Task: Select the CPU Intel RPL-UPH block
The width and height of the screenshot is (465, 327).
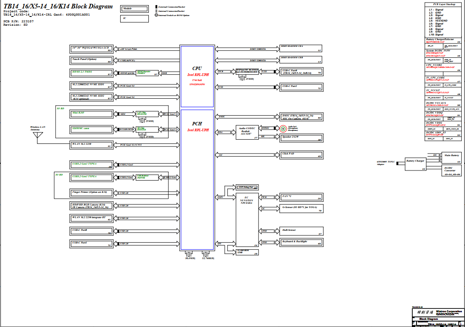Action: click(x=197, y=76)
